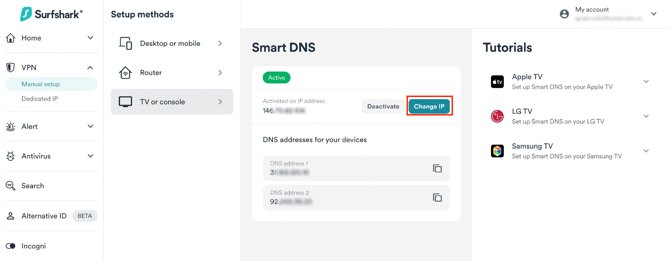Open Dedicated IP menu item

point(40,99)
